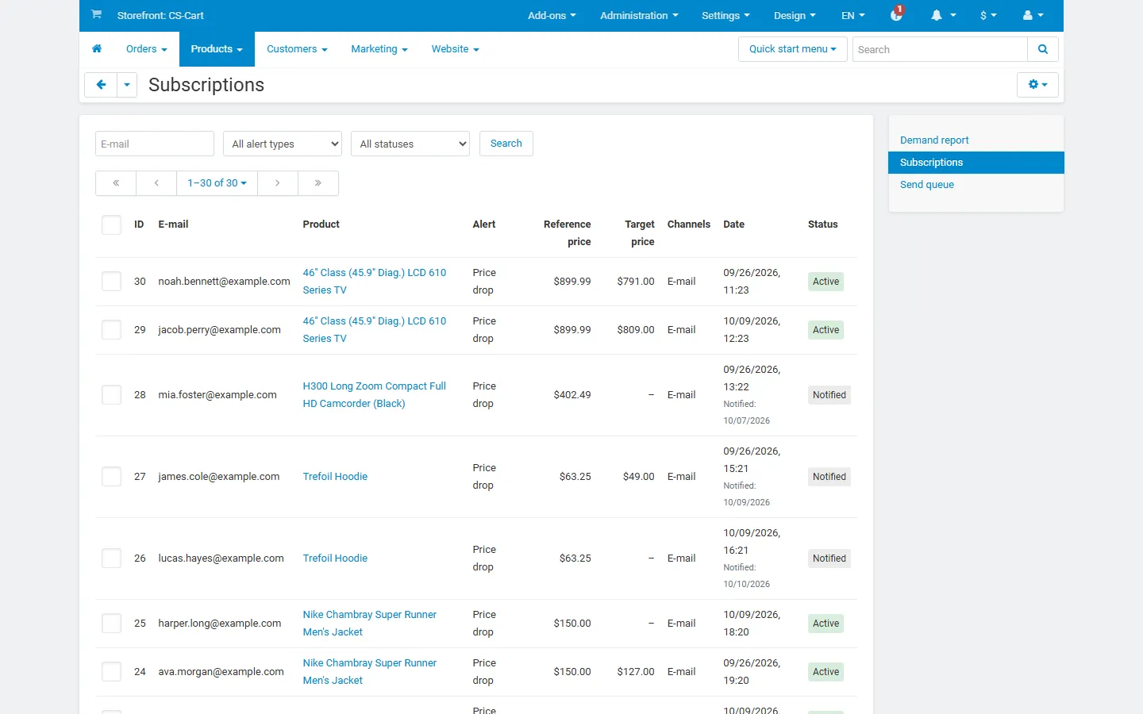
Task: Open the user account icon menu
Action: 1033,15
